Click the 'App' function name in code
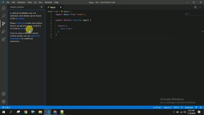204x115 pixels. pos(85,20)
